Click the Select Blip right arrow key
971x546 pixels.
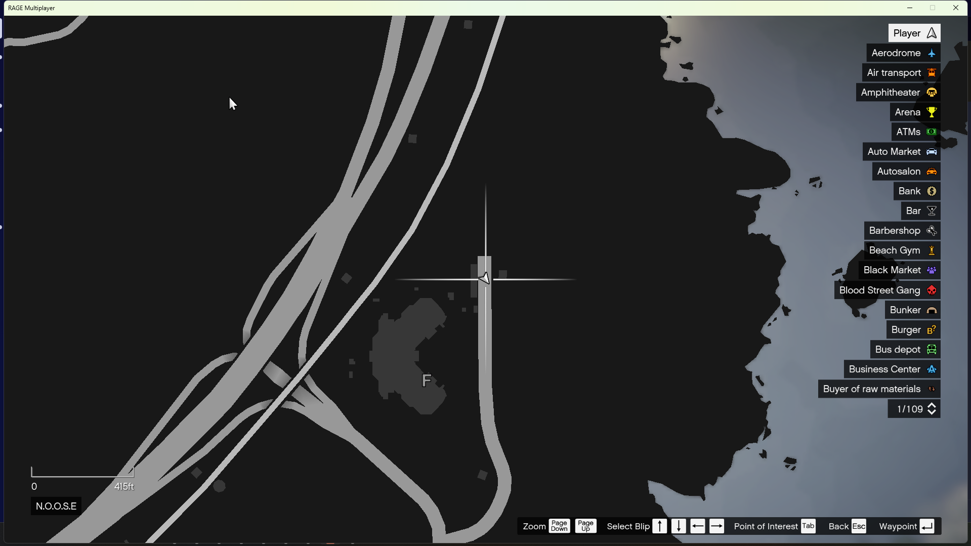click(x=716, y=526)
